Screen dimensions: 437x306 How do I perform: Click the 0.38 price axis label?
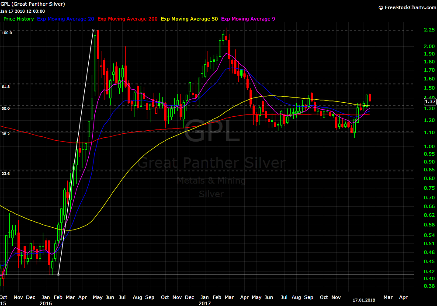pos(429,286)
